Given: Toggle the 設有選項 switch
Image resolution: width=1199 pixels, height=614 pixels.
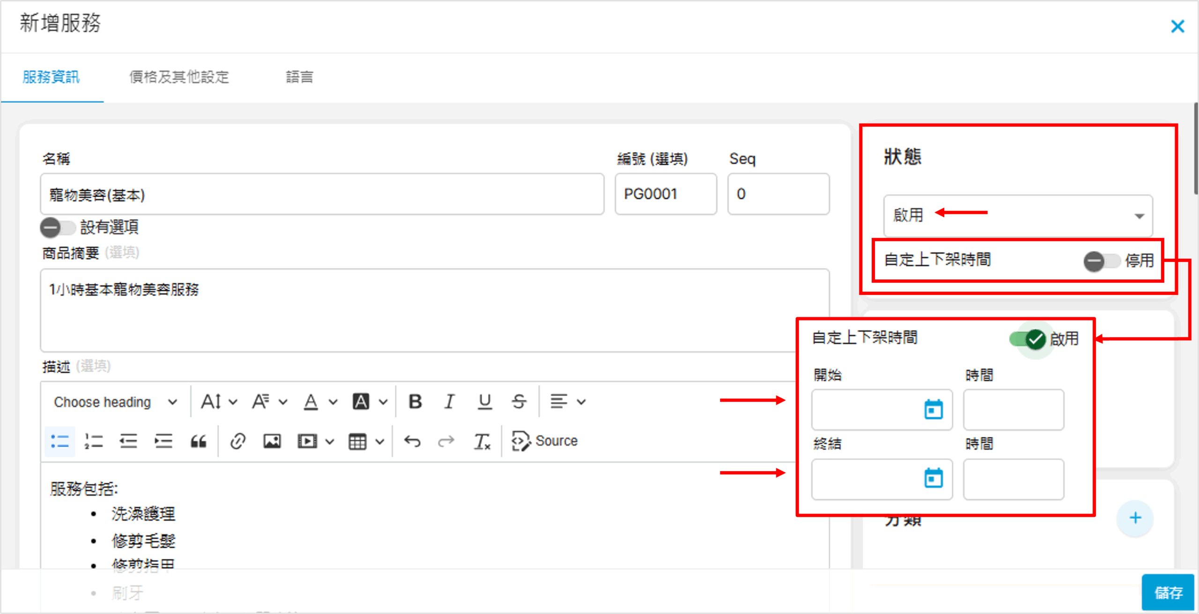Looking at the screenshot, I should (57, 228).
